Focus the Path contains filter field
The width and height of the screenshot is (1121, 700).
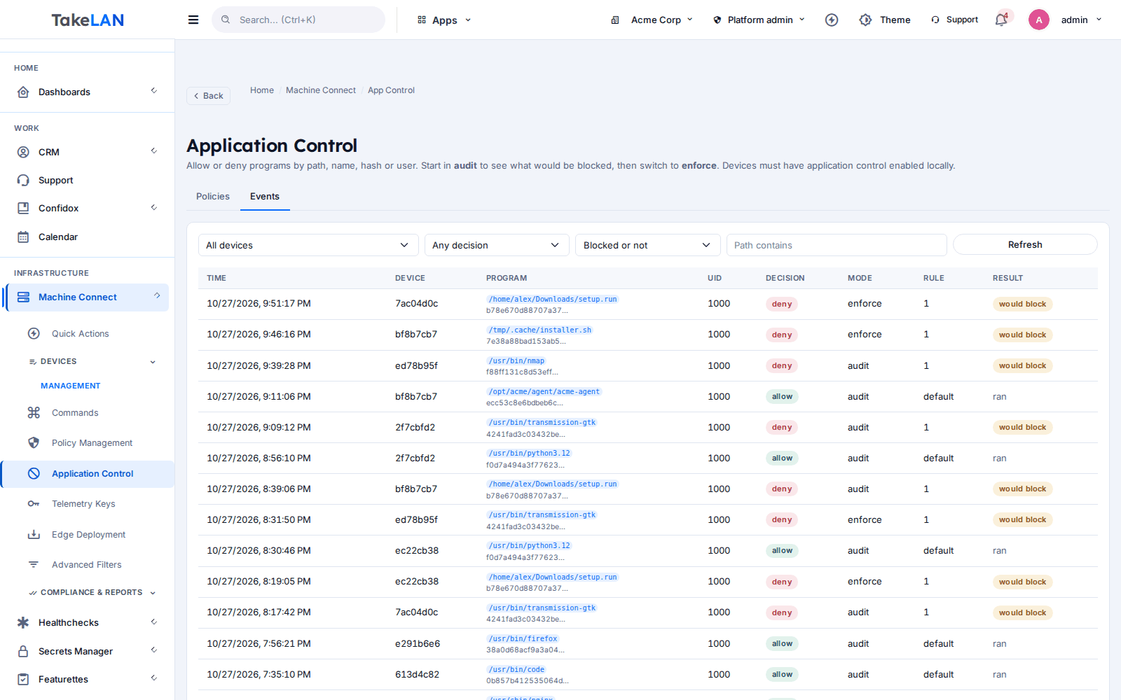coord(837,245)
